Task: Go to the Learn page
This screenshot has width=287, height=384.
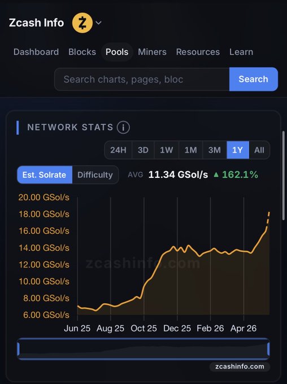Action: (x=241, y=52)
